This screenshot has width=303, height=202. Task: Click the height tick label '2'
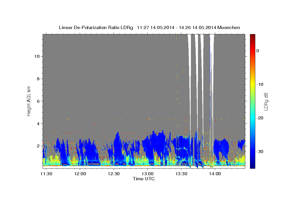pyautogui.click(x=38, y=146)
